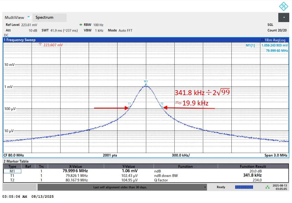
Task: Click the M1 marker on the peak
Action: 146,82
